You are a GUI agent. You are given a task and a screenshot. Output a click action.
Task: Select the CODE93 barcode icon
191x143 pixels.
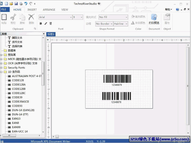click(x=9, y=106)
